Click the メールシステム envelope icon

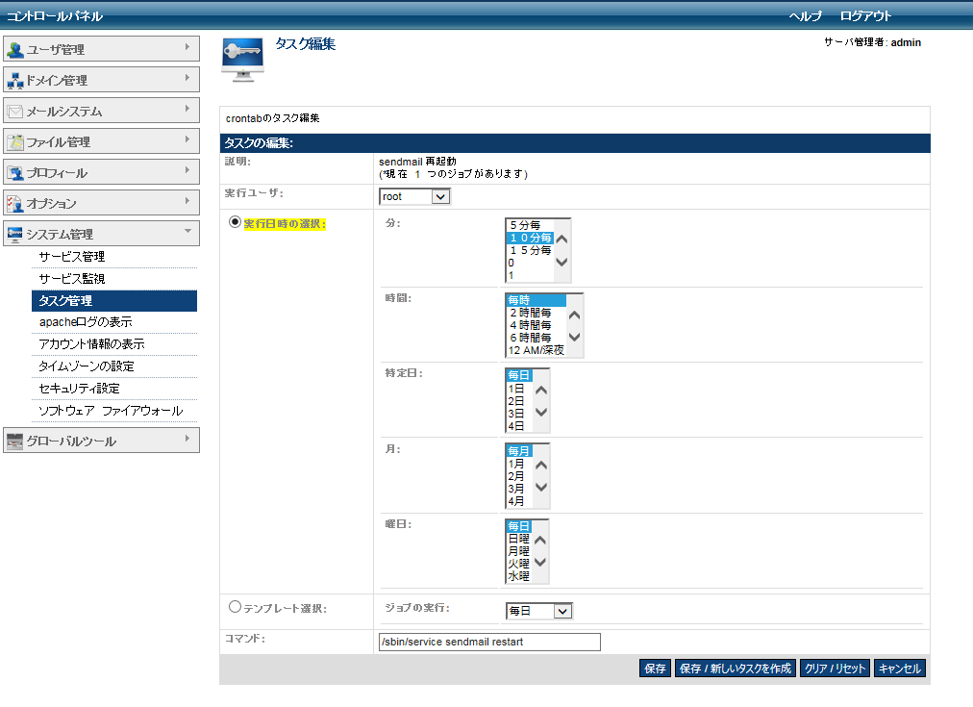click(x=15, y=112)
